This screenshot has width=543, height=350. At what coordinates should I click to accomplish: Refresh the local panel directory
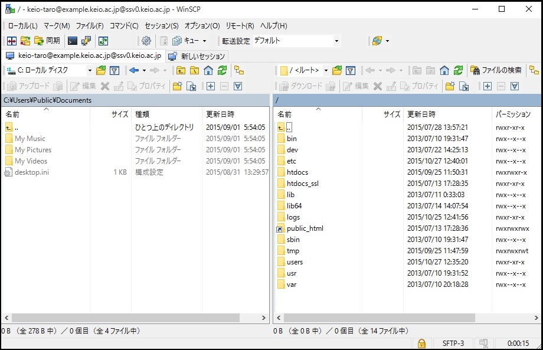[x=222, y=70]
